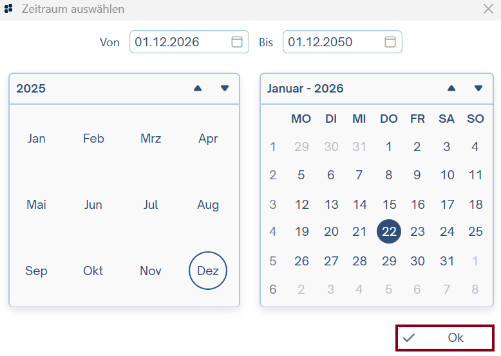Screen dimensions: 501x356
Task: Open the calendar icon in the Von field
Action: coord(237,42)
